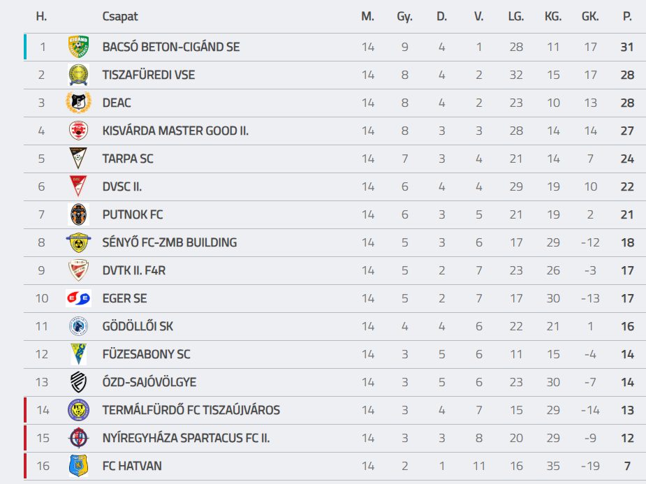Viewport: 646px width, 484px height.
Task: Open Termálfürdő FC Tiszaújváros team link
Action: click(x=191, y=410)
